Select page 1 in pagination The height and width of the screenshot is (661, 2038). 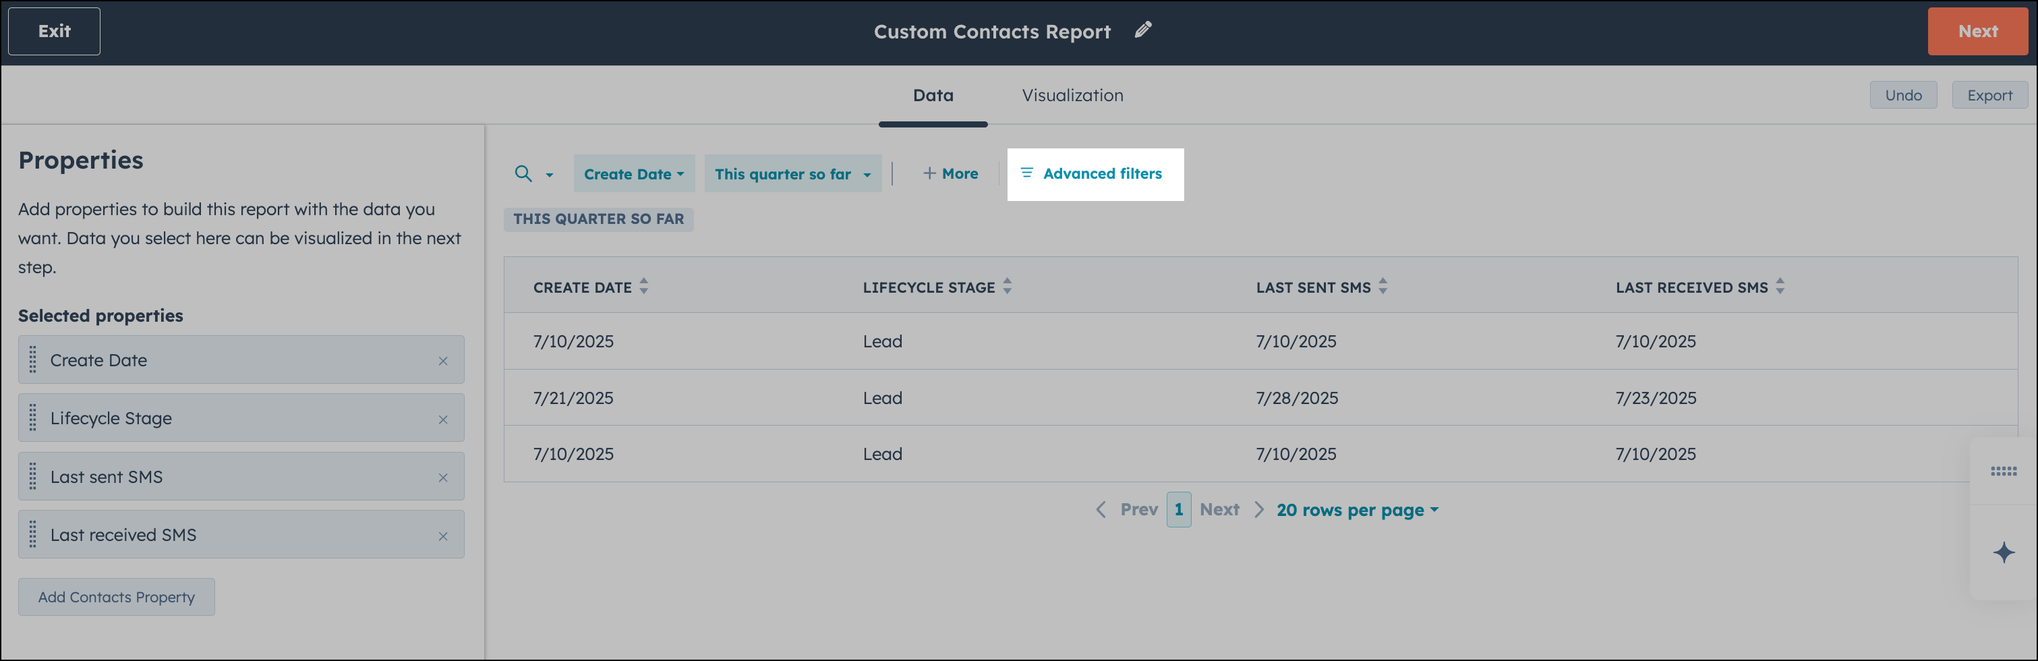[1178, 509]
